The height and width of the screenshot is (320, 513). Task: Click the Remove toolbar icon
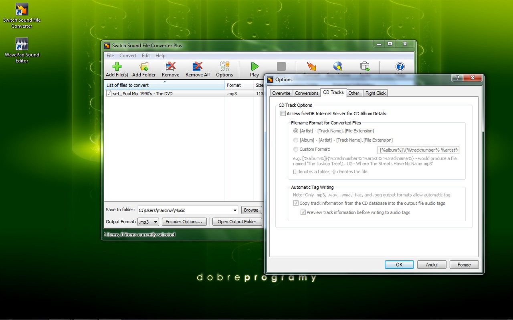pyautogui.click(x=171, y=66)
